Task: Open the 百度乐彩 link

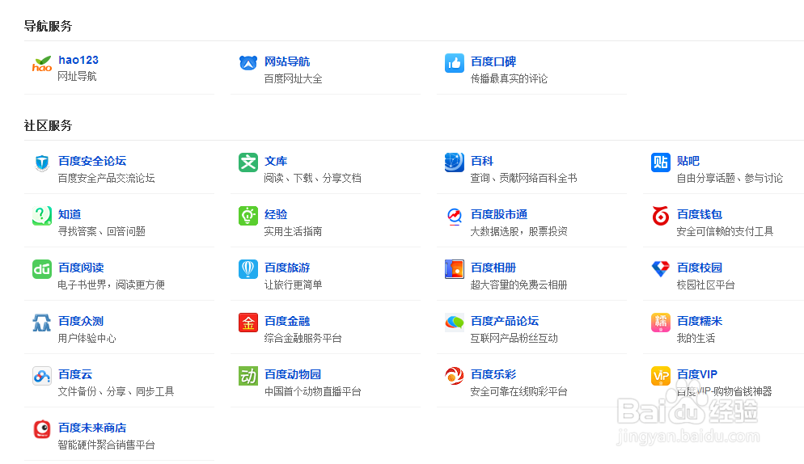Action: tap(493, 374)
